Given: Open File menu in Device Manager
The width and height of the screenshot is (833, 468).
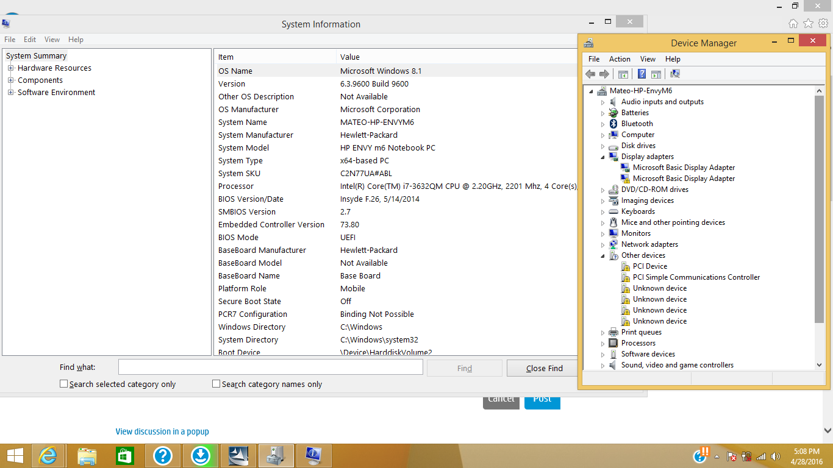Looking at the screenshot, I should pos(594,59).
